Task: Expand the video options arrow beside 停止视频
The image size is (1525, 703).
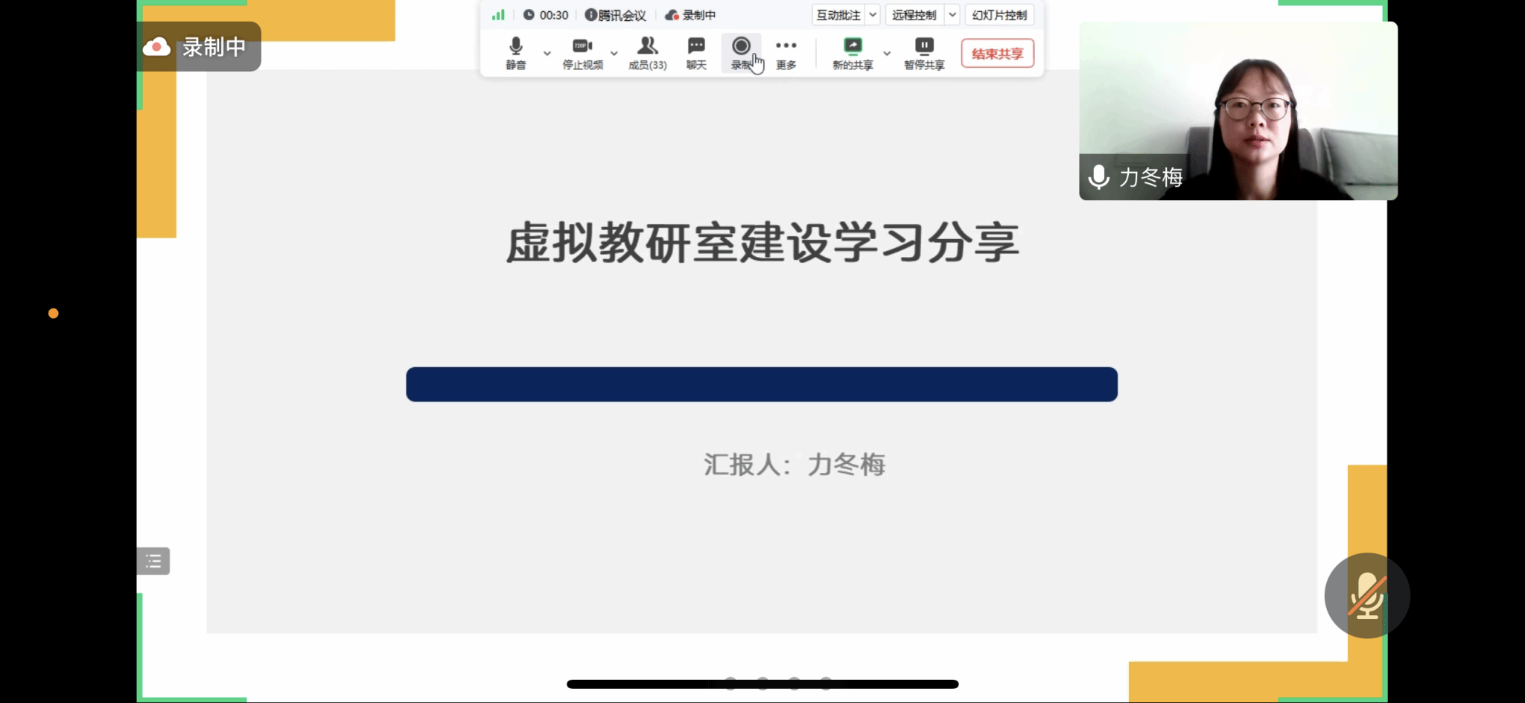Action: tap(614, 54)
